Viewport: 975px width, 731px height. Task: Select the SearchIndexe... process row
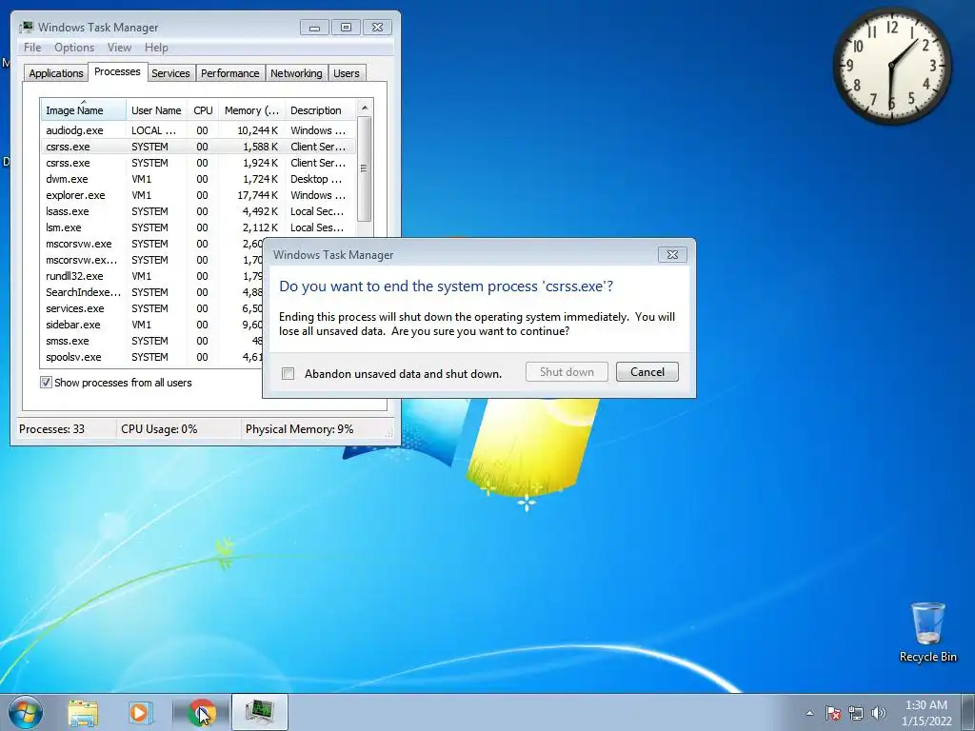(151, 292)
